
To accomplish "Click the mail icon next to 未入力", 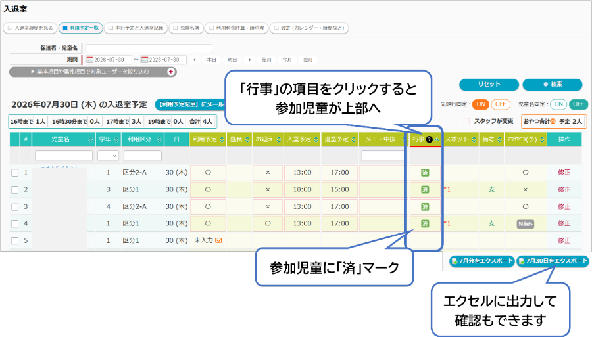I will pos(218,240).
